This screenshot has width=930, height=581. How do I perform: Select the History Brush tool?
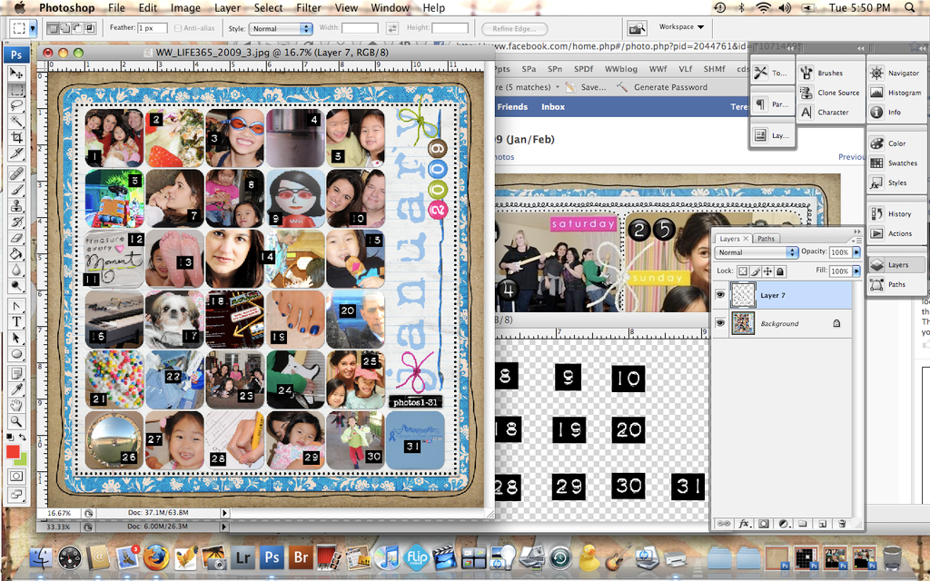tap(16, 222)
